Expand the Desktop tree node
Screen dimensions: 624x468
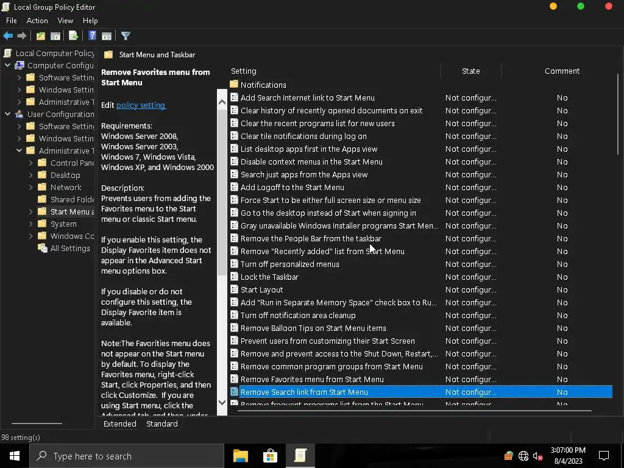[x=30, y=175]
